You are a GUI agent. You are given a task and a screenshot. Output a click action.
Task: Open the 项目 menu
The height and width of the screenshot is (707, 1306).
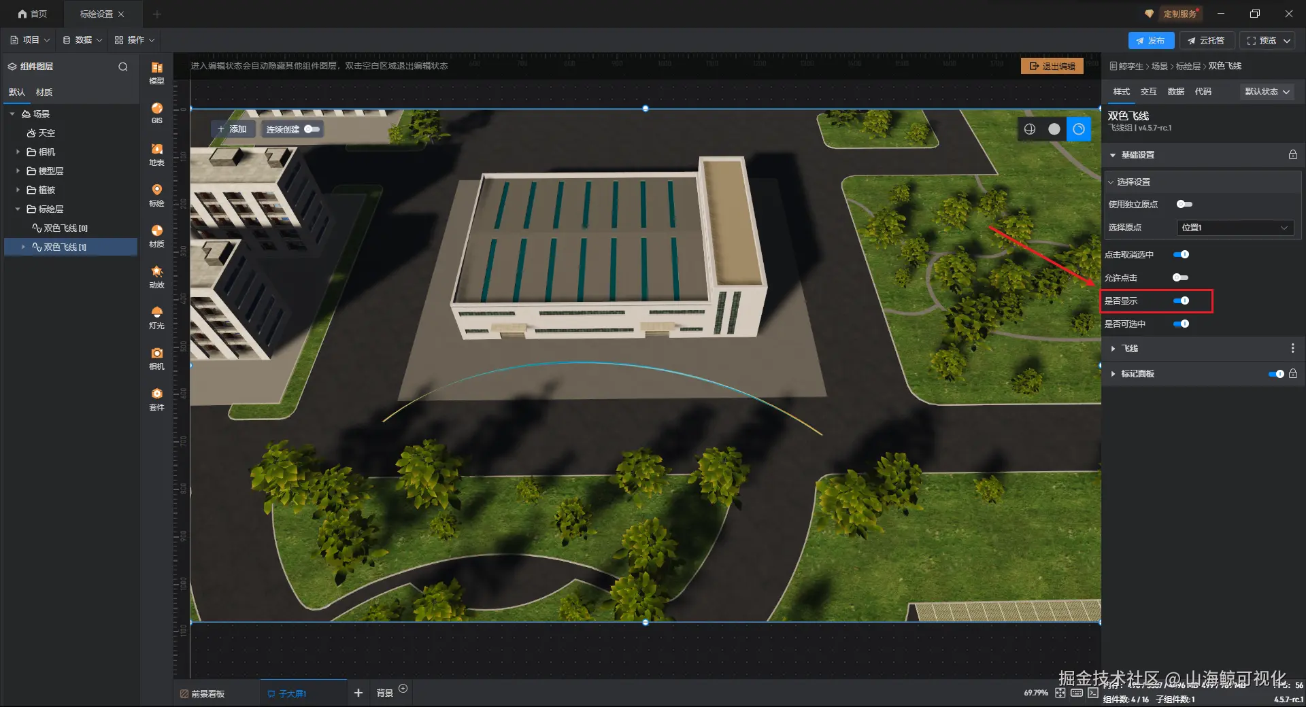[30, 40]
